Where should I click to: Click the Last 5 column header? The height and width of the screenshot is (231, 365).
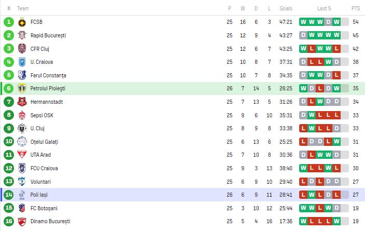tap(325, 8)
